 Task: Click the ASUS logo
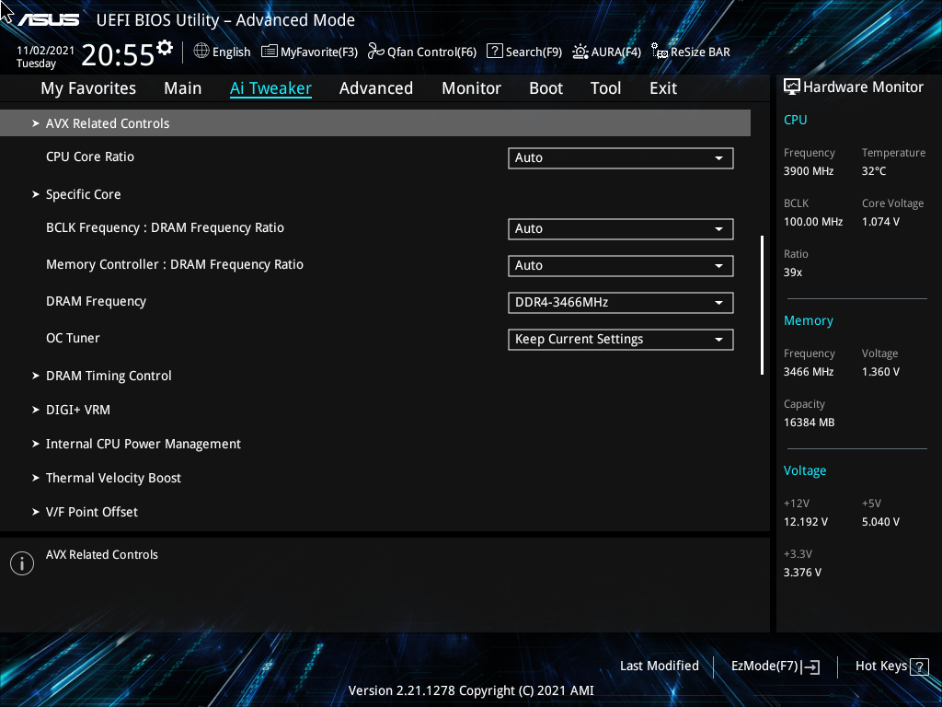coord(48,20)
